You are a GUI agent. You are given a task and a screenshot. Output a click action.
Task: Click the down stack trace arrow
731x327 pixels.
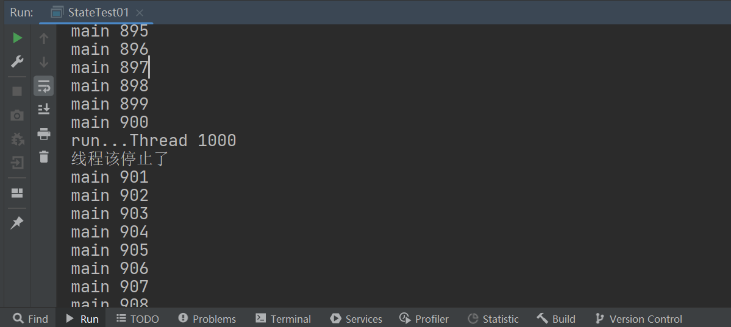pos(43,62)
